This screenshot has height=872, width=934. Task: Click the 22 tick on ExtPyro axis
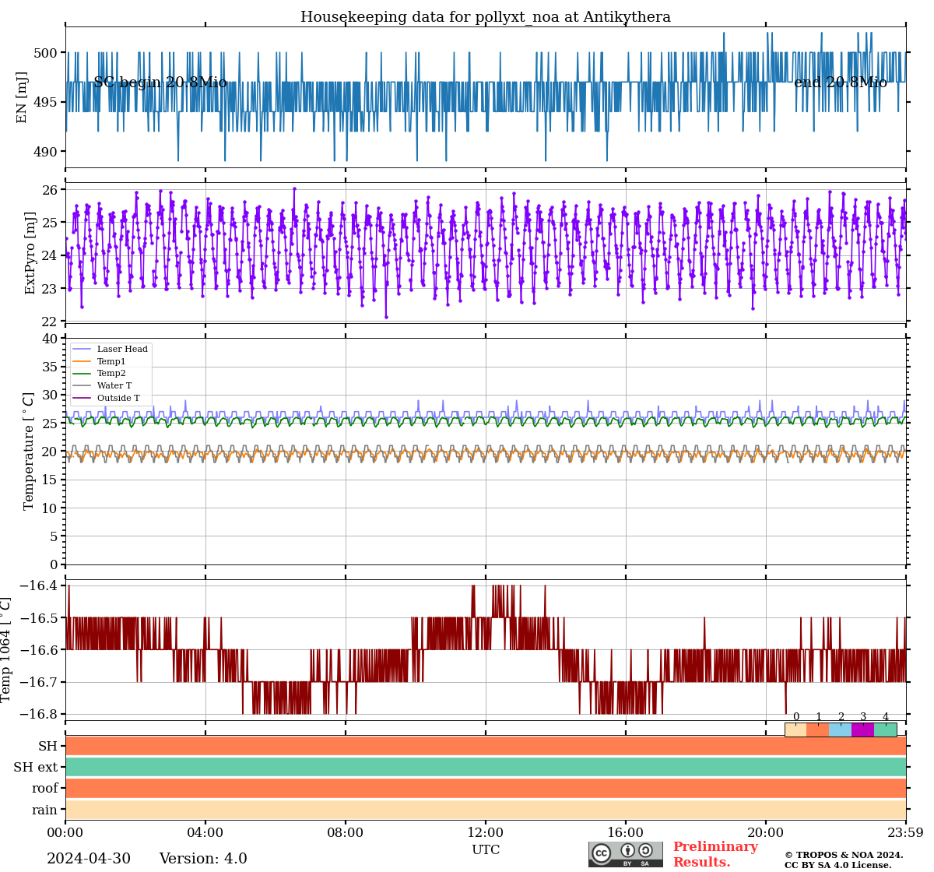coord(51,322)
